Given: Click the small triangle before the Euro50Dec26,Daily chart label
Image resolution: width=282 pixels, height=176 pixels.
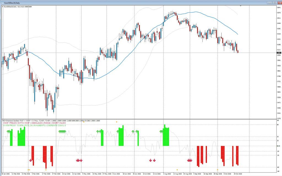Looking at the screenshot, I should [3, 7].
